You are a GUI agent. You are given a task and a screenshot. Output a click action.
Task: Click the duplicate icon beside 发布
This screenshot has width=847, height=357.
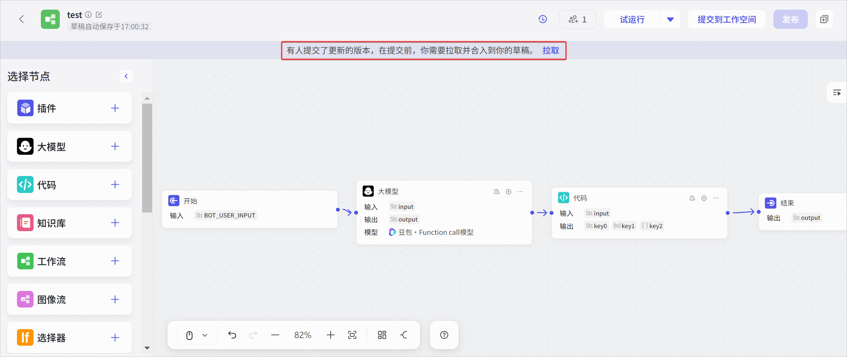point(824,19)
